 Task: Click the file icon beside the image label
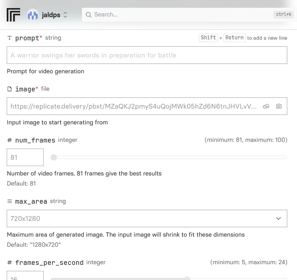click(x=9, y=89)
